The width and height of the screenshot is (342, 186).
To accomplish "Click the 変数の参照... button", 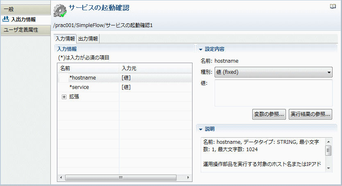I will [x=269, y=114].
